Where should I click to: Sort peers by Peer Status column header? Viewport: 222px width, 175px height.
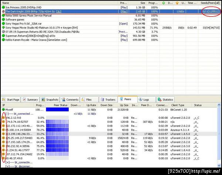click(x=57, y=105)
